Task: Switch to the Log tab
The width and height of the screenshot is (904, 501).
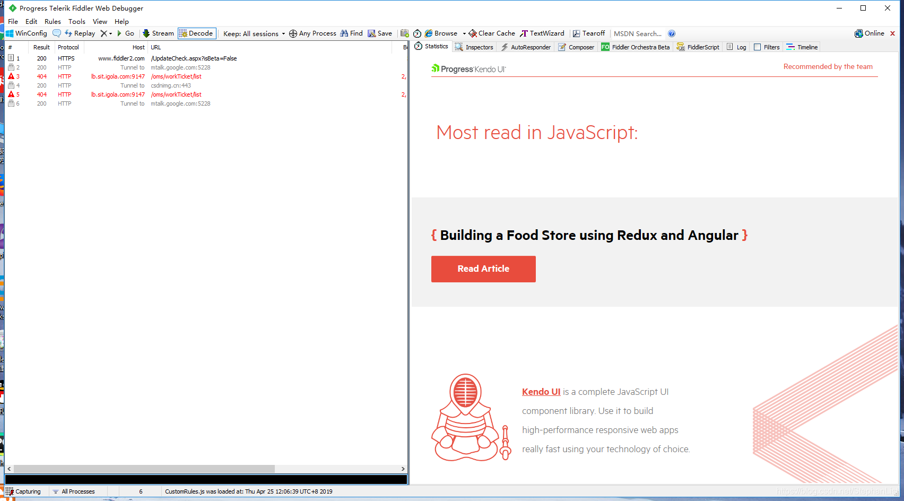Action: [x=736, y=47]
